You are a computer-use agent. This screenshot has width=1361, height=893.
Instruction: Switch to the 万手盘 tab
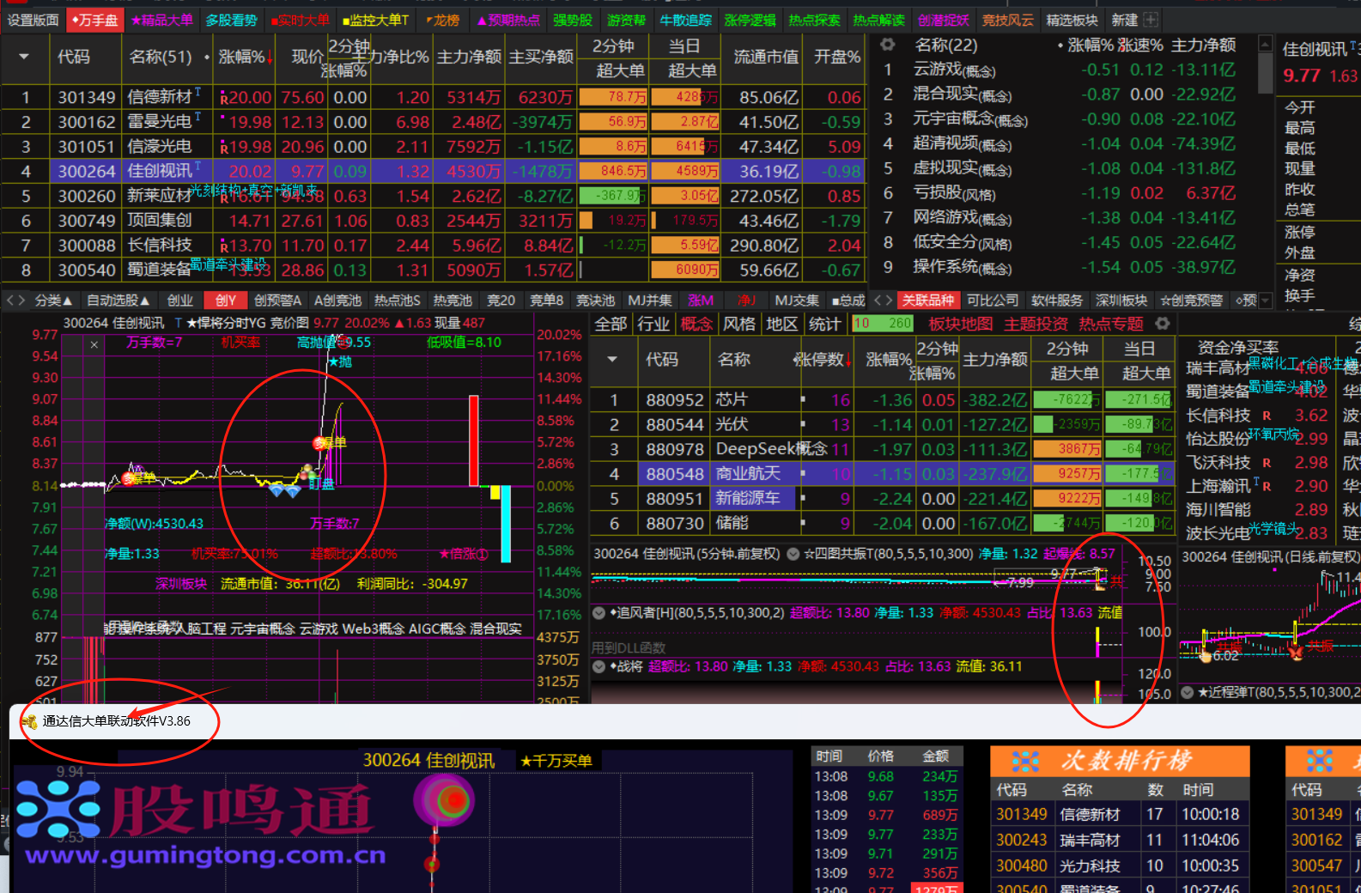click(x=95, y=20)
